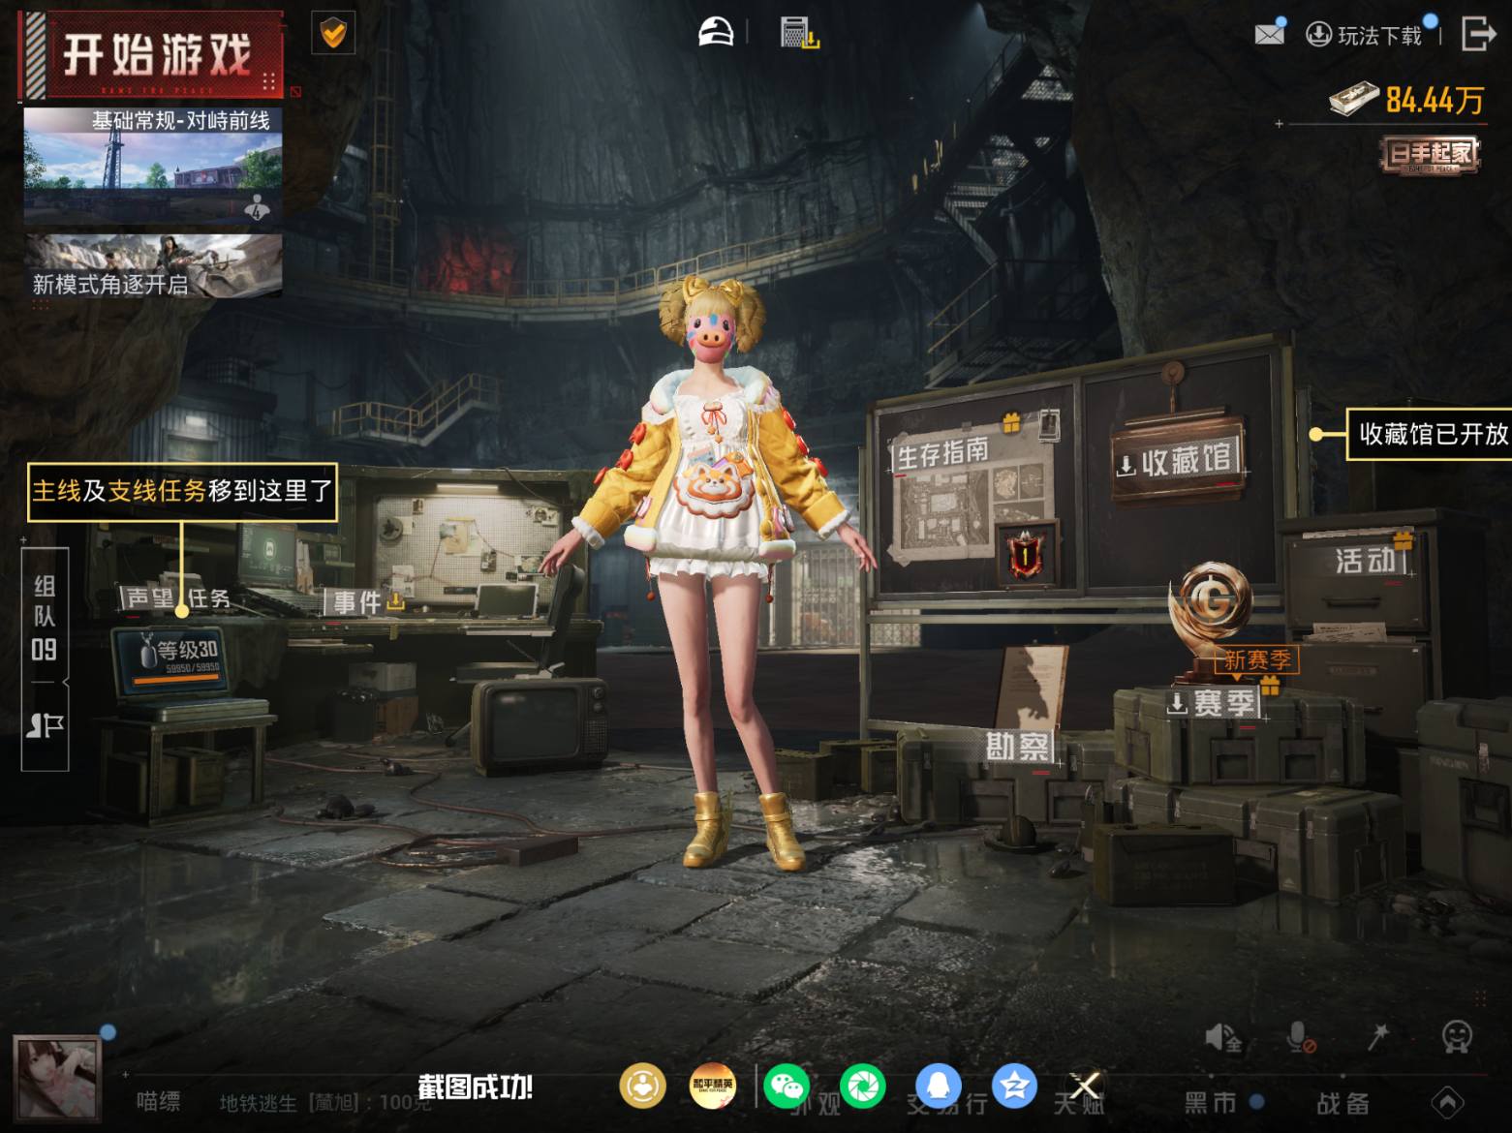Open the 收藏馆 collection hall
This screenshot has width=1512, height=1133.
point(1178,461)
